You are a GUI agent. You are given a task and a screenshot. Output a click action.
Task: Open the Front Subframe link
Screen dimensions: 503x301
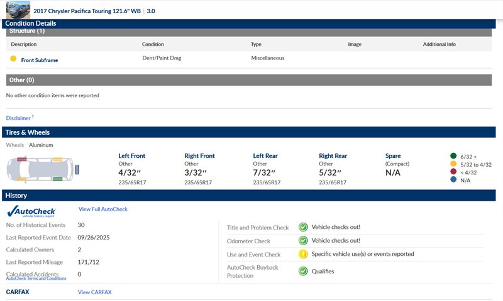pos(40,60)
